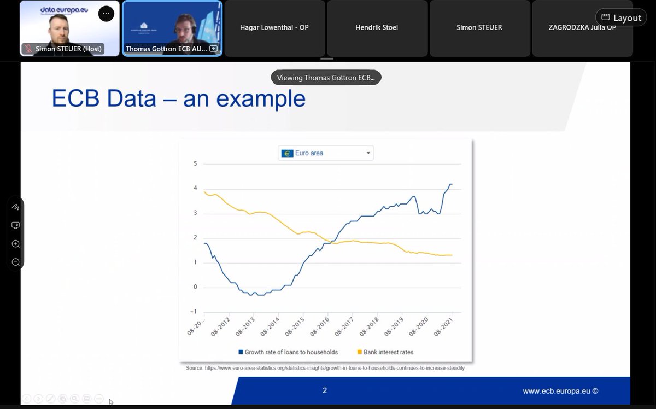Open the annotate squiggle tool
This screenshot has width=656, height=409.
[15, 207]
